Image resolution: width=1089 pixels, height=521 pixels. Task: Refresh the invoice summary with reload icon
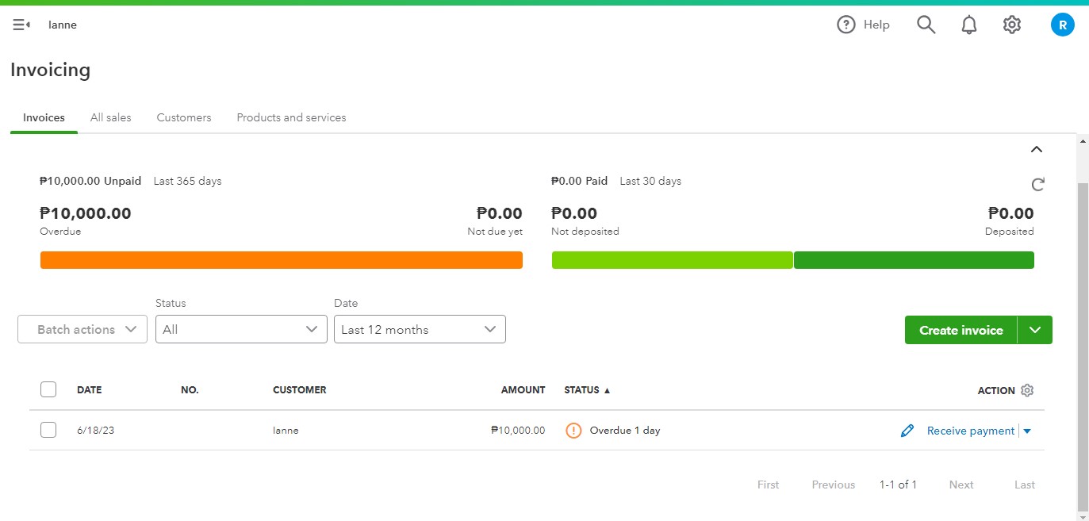pyautogui.click(x=1037, y=185)
